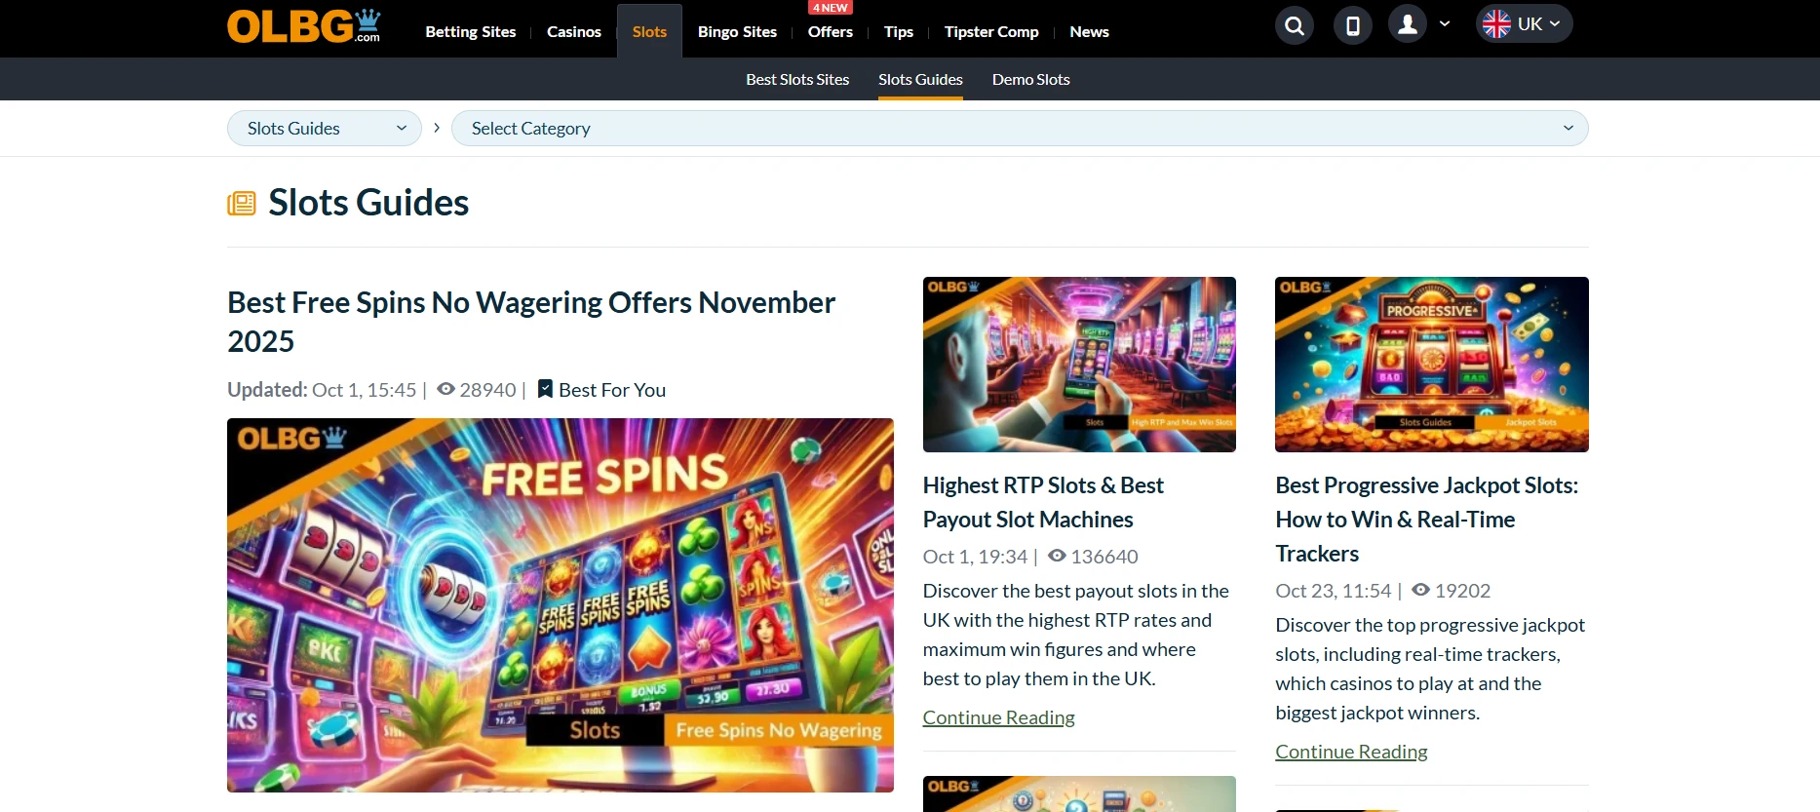Open the Free Spins article image

[x=561, y=604]
